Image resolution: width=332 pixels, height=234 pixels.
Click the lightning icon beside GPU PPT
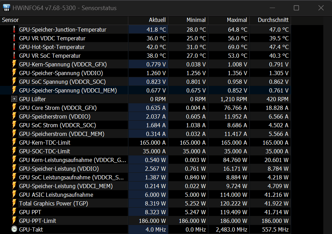[14, 212]
